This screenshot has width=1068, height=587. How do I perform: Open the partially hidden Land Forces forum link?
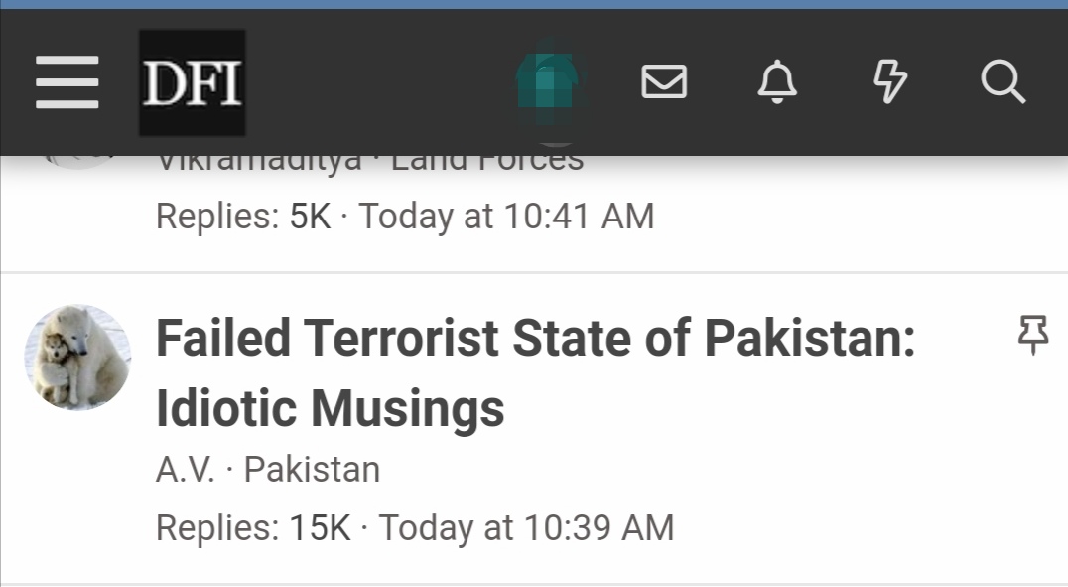tap(487, 164)
